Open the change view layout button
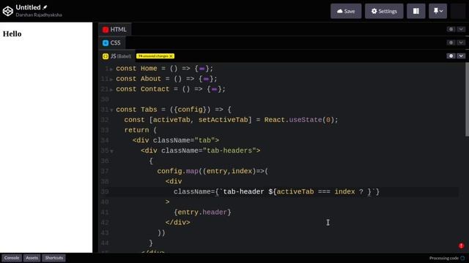469x263 pixels. [416, 11]
